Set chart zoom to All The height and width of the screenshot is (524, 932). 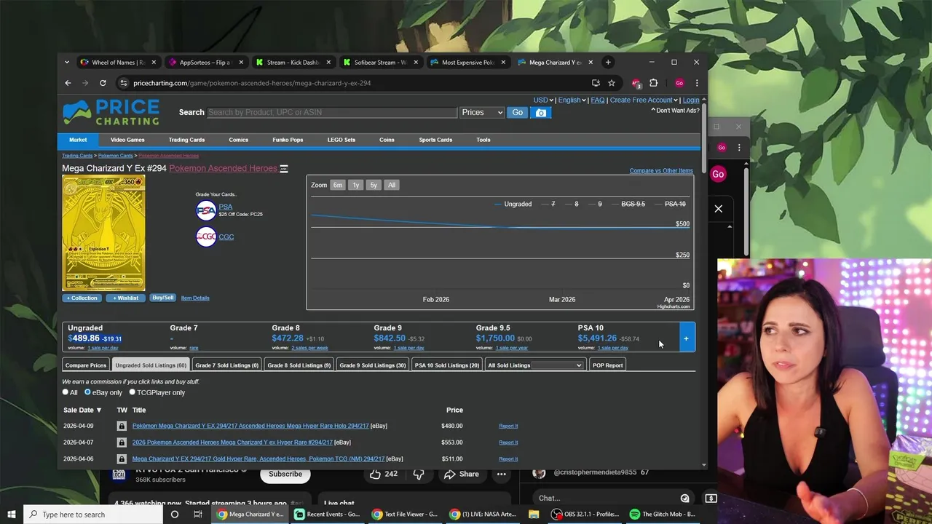tap(391, 185)
